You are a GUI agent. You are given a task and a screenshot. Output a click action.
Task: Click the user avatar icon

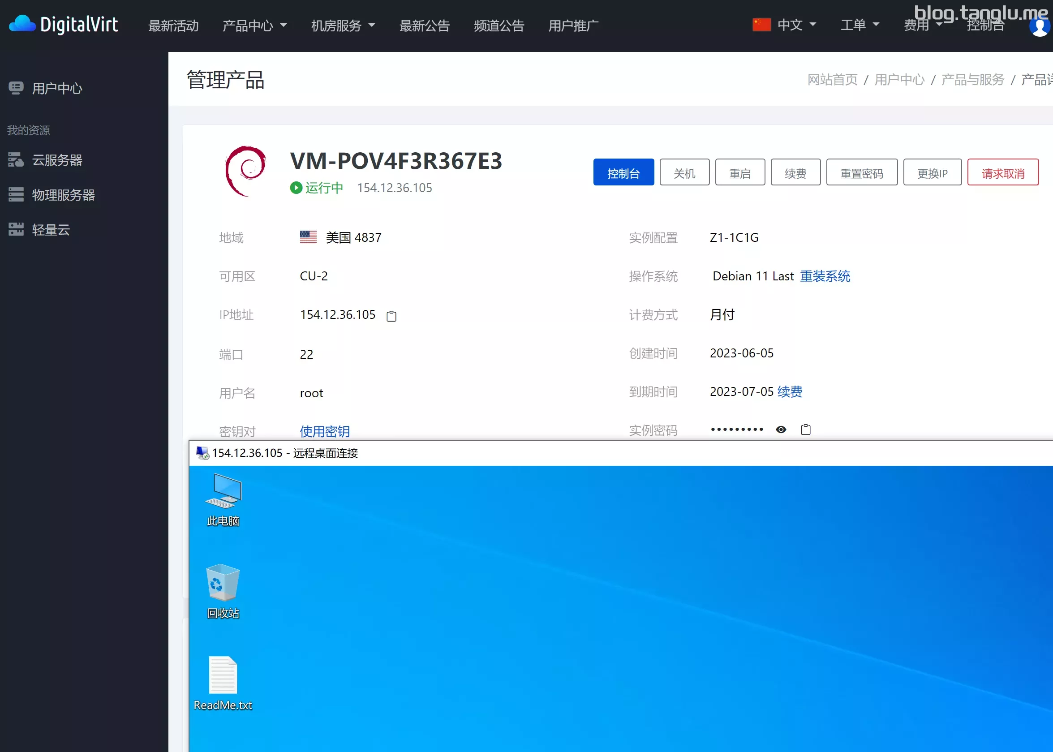[1040, 26]
